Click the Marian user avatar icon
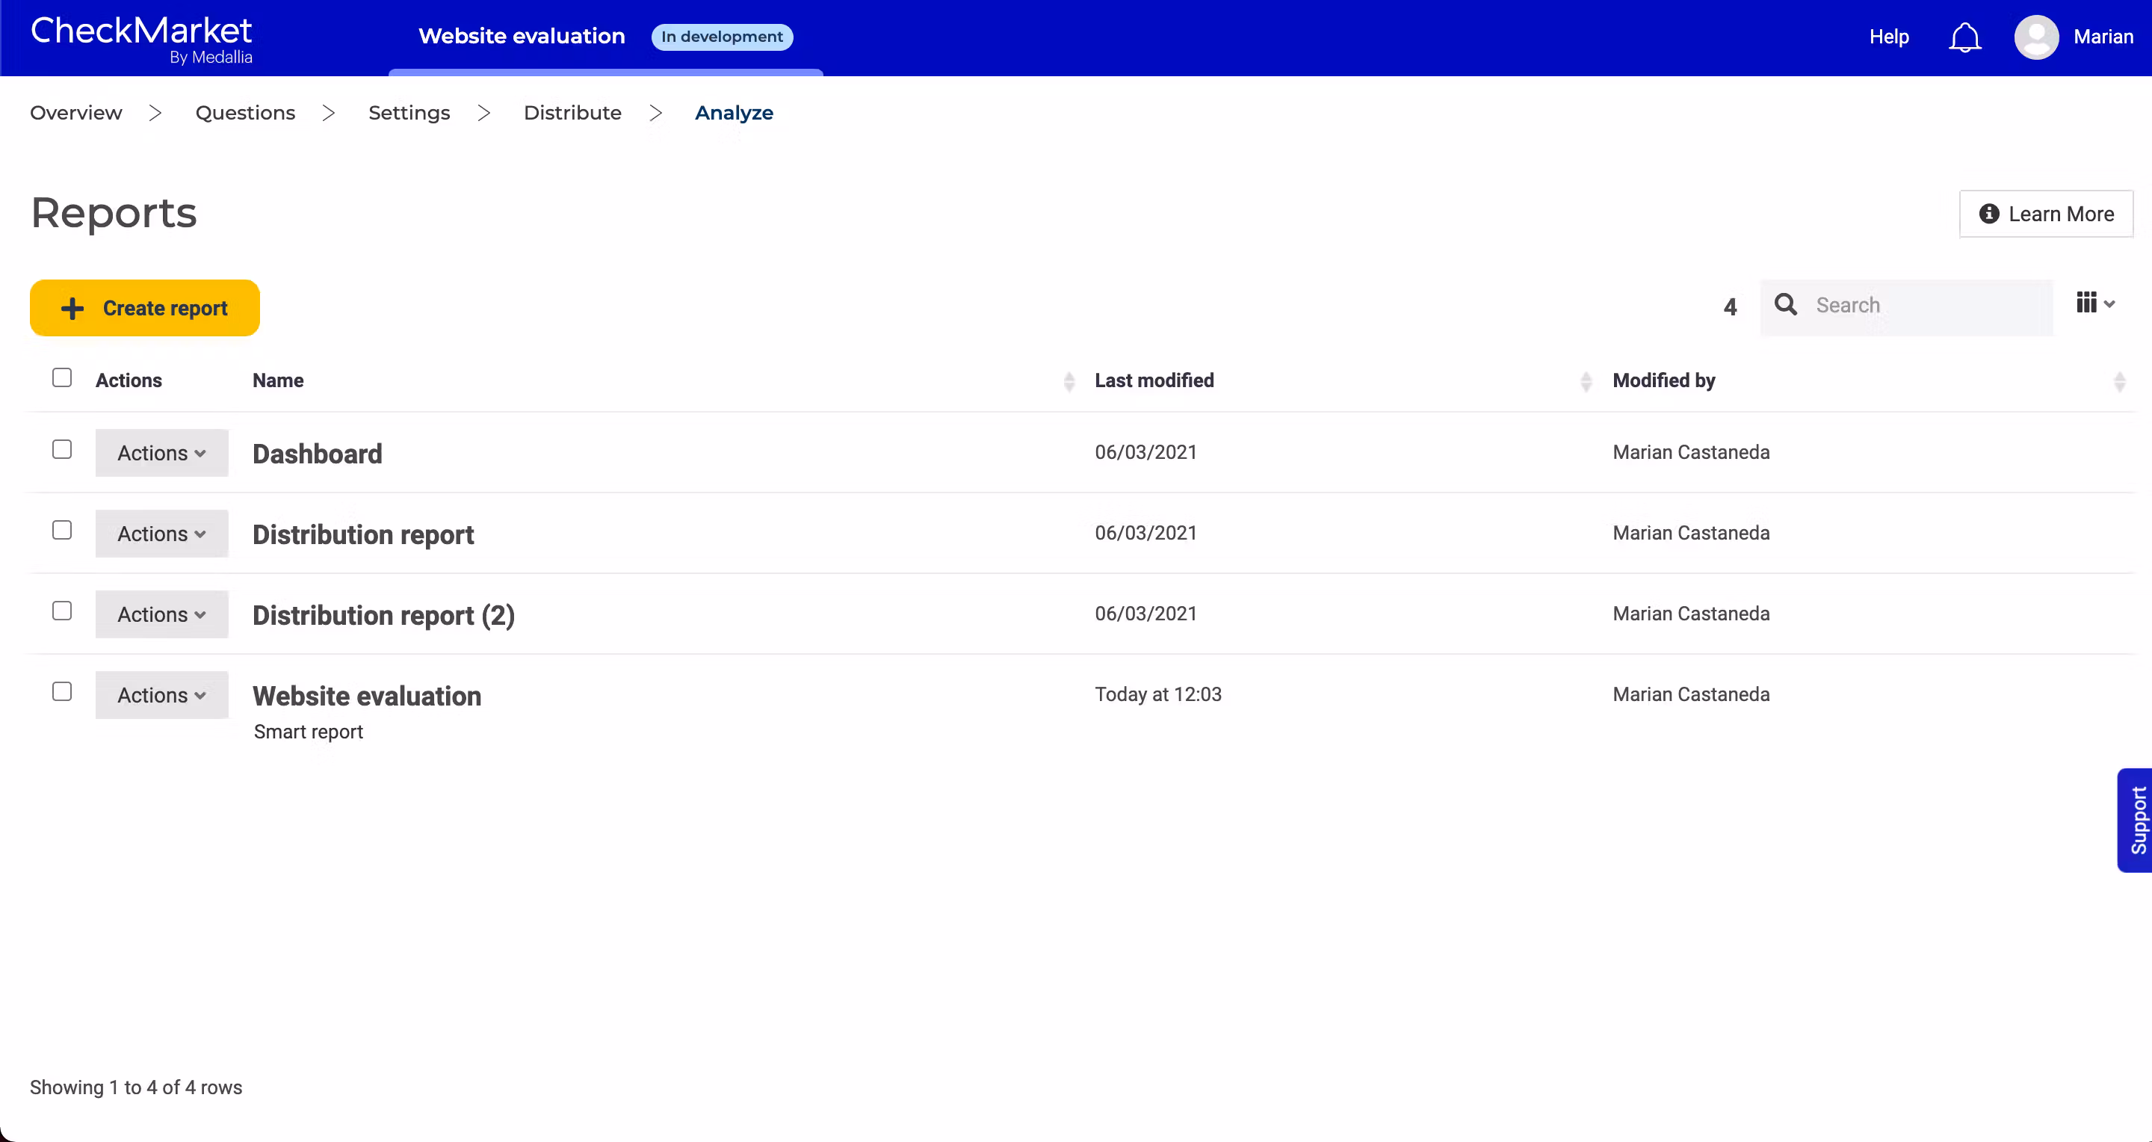 pos(2036,37)
